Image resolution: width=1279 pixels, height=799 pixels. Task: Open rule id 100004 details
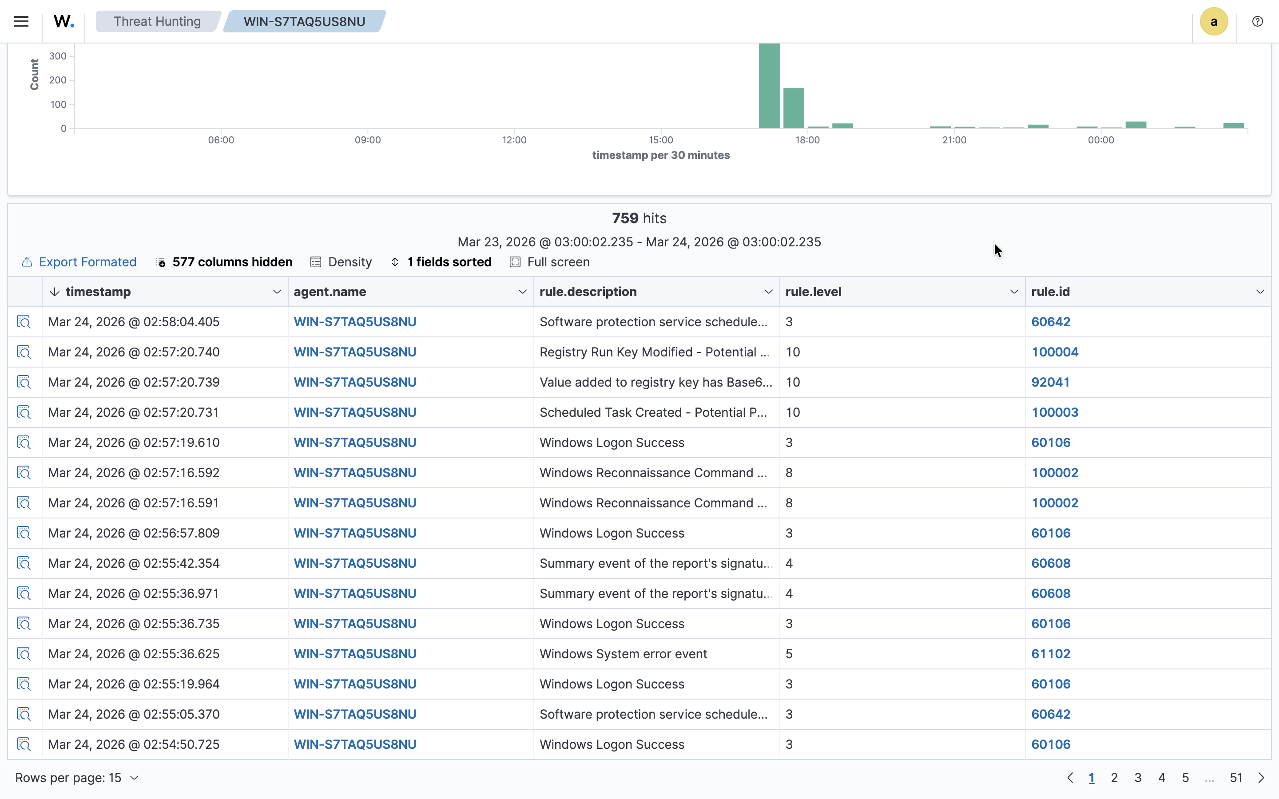tap(1055, 352)
